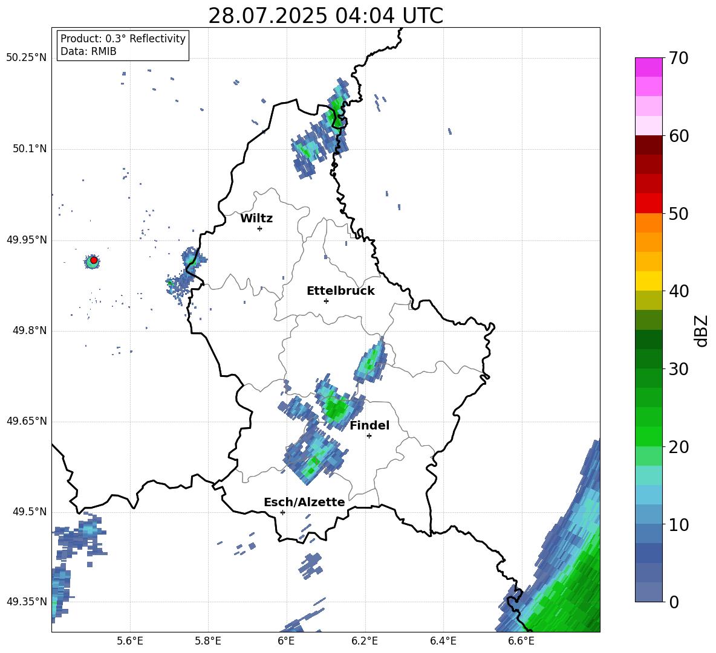Click the 60 value on colorbar
The width and height of the screenshot is (716, 653).
pyautogui.click(x=679, y=136)
